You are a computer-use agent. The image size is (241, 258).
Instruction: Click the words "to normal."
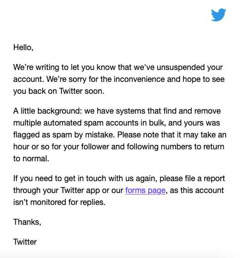31,159
